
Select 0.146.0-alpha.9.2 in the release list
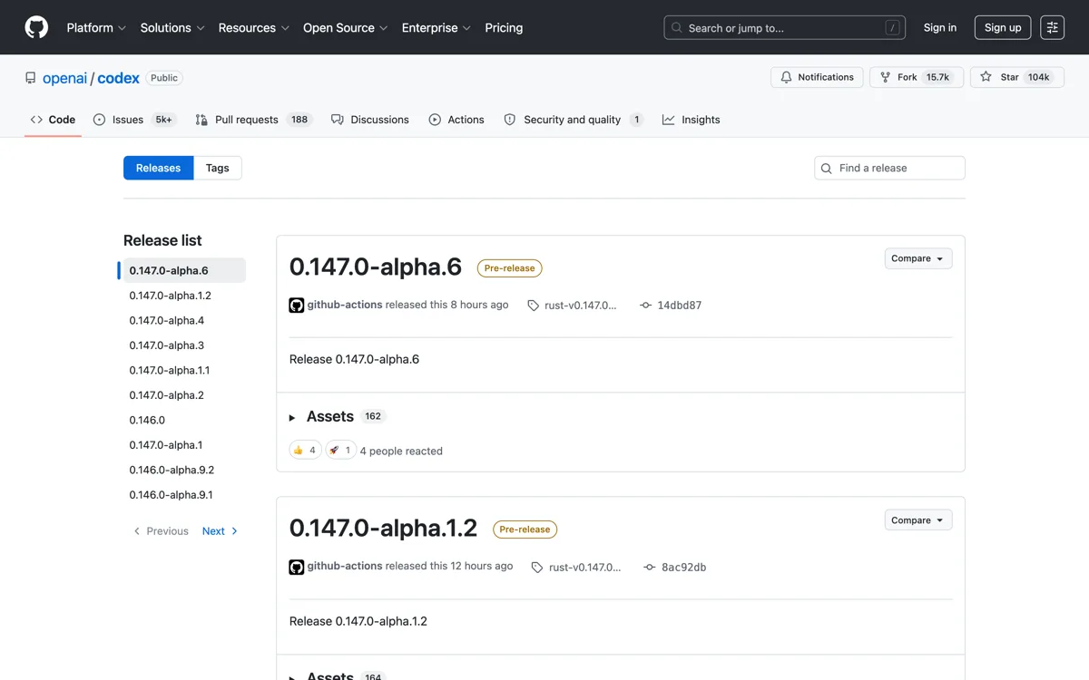tap(172, 470)
